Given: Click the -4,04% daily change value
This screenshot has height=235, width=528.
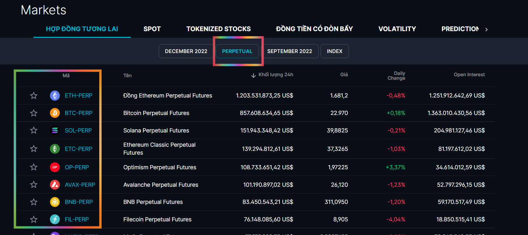Looking at the screenshot, I should click(396, 219).
